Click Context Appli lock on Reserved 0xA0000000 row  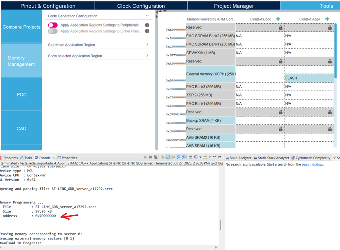(330, 61)
